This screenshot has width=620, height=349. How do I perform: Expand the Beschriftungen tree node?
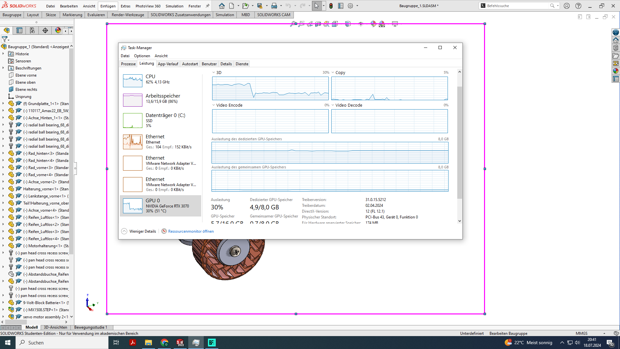click(3, 68)
